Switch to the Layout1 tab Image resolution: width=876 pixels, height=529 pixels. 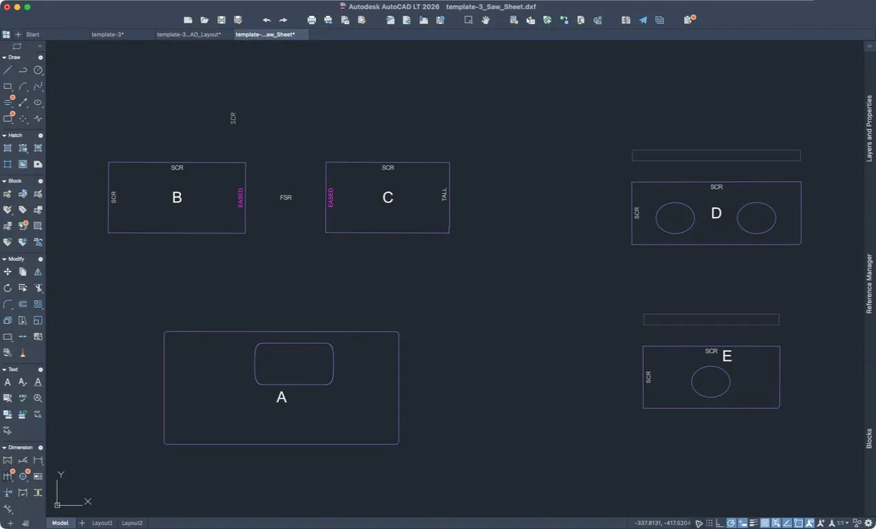(x=102, y=523)
